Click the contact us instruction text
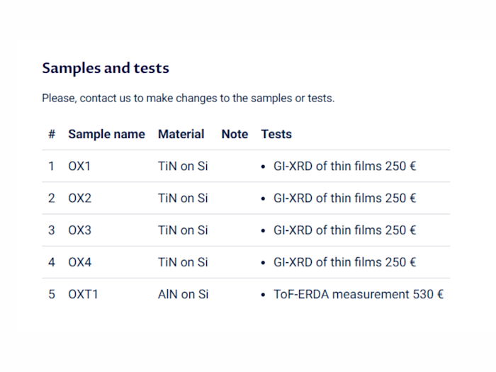 point(188,98)
